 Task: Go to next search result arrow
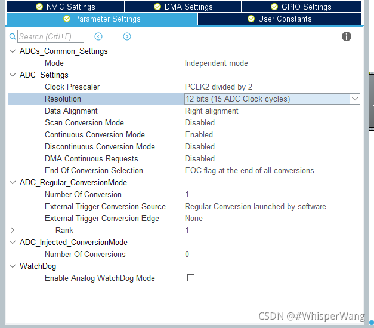pyautogui.click(x=127, y=36)
